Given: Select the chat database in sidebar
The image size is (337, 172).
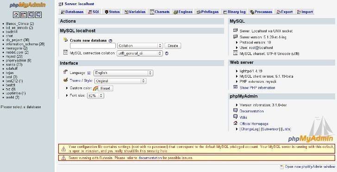Looking at the screenshot, I should click(9, 36).
